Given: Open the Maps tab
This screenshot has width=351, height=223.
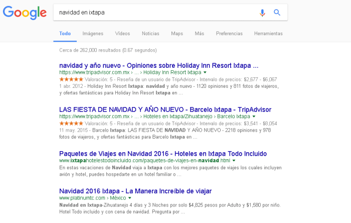Looking at the screenshot, I should pyautogui.click(x=177, y=34).
